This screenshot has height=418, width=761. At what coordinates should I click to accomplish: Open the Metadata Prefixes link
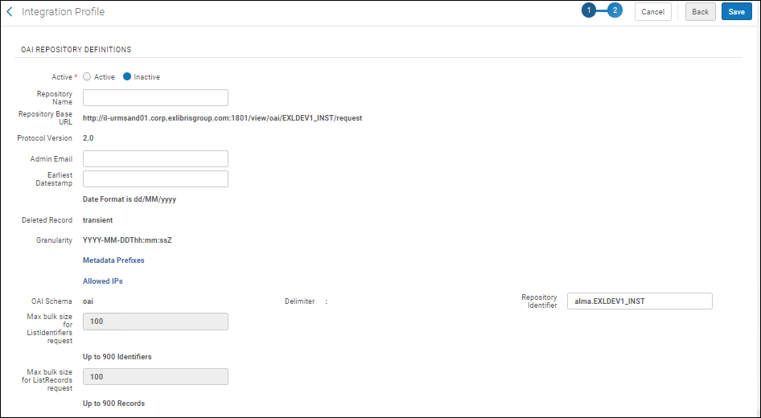113,260
